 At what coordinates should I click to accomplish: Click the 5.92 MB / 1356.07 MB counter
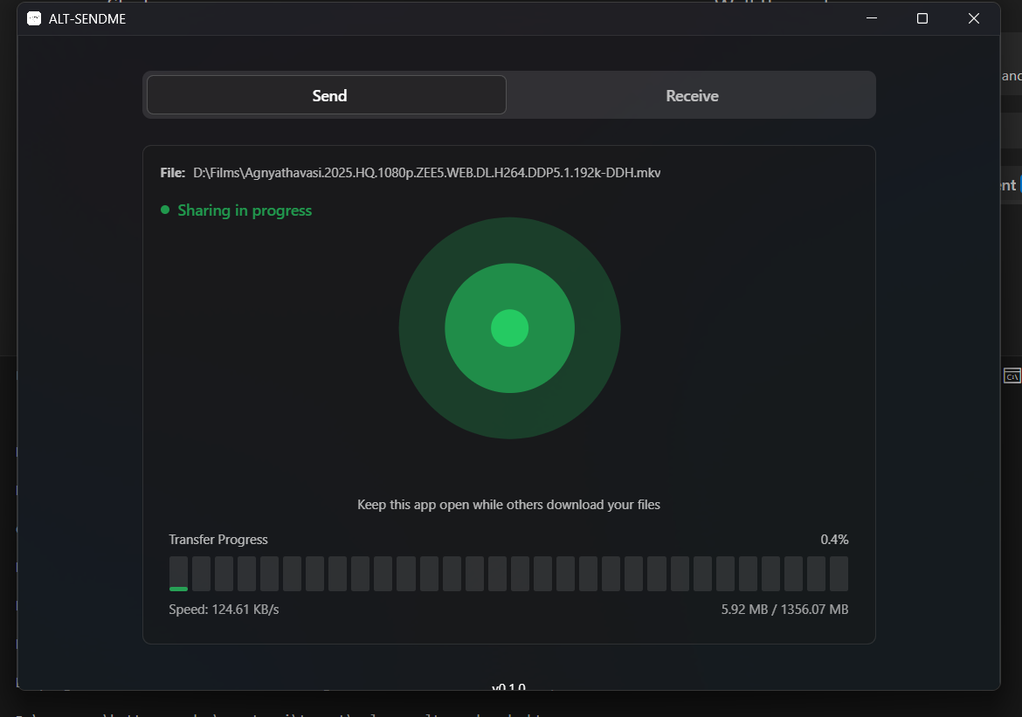784,609
